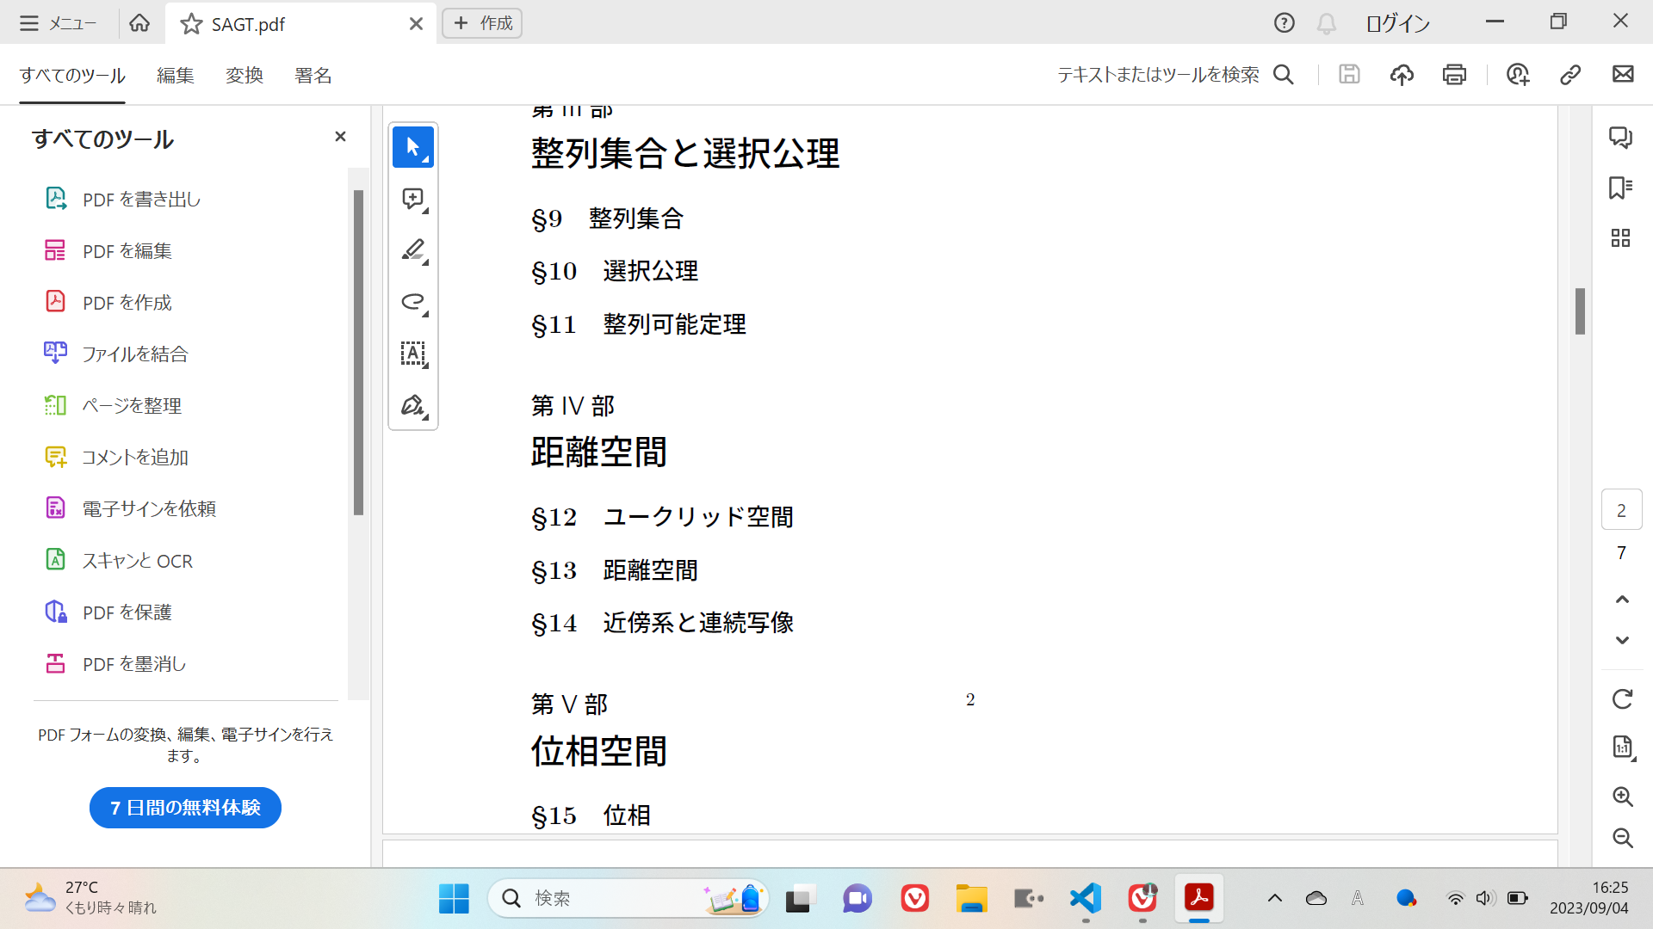The image size is (1653, 929).
Task: Click the §9 整列集合 entry
Action: [x=607, y=218]
